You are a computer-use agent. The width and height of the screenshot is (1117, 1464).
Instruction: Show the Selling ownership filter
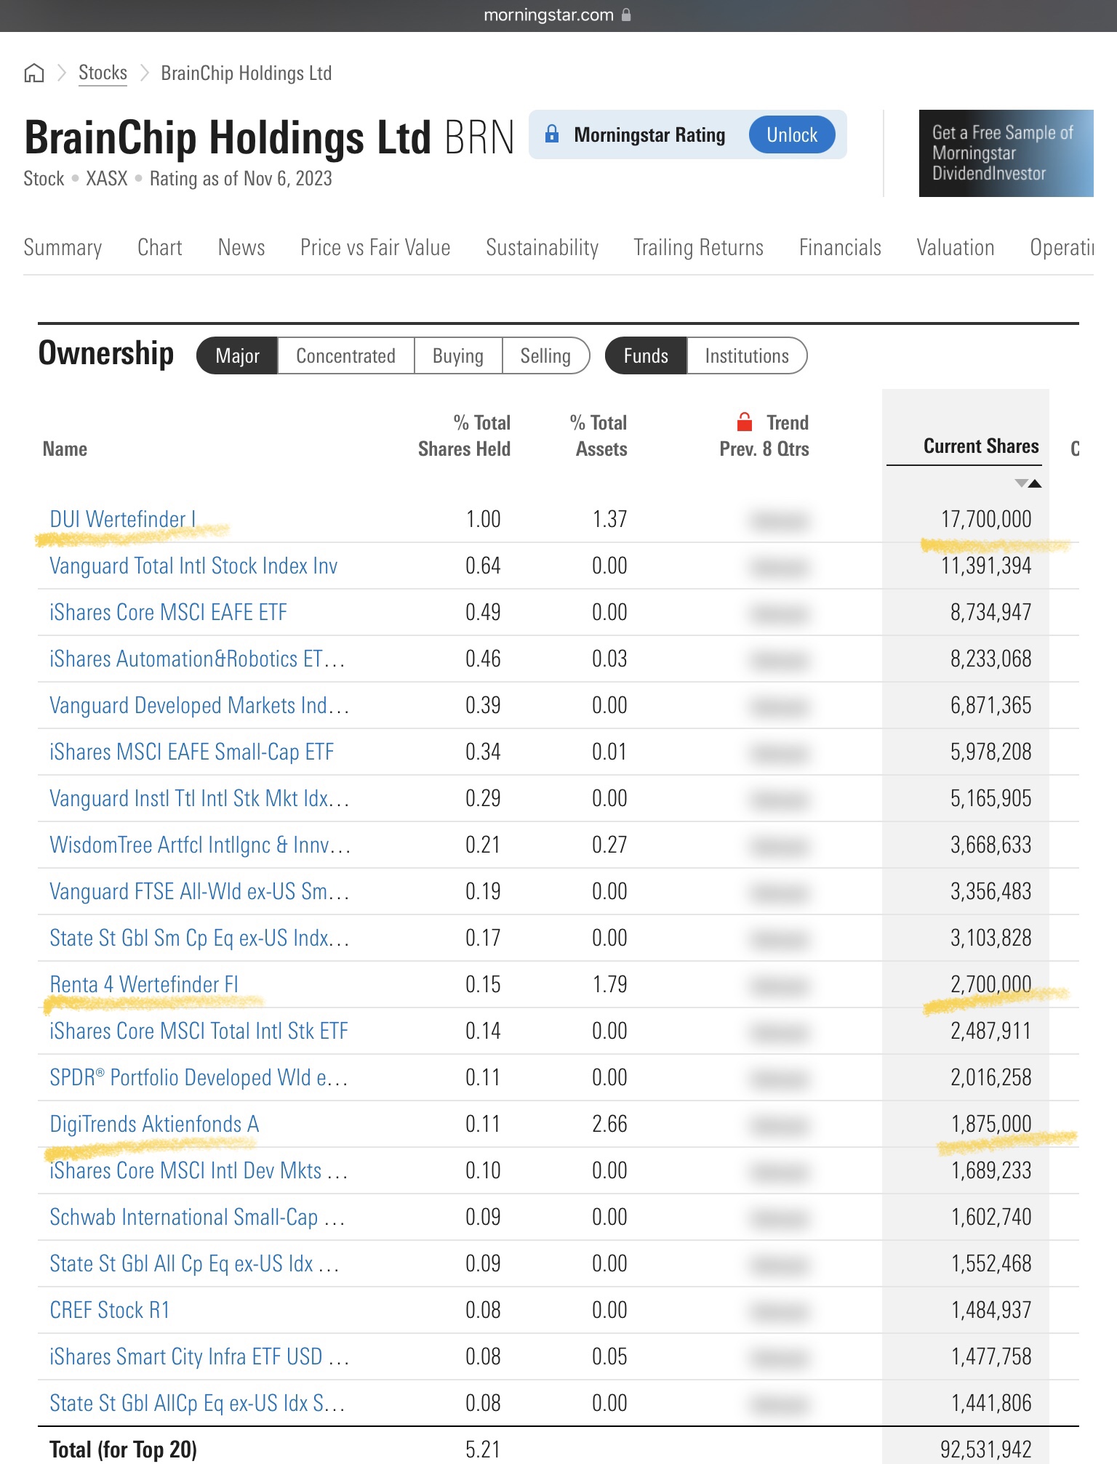[545, 356]
